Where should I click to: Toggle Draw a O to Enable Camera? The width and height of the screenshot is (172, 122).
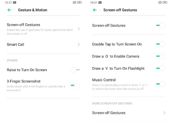[161, 56]
